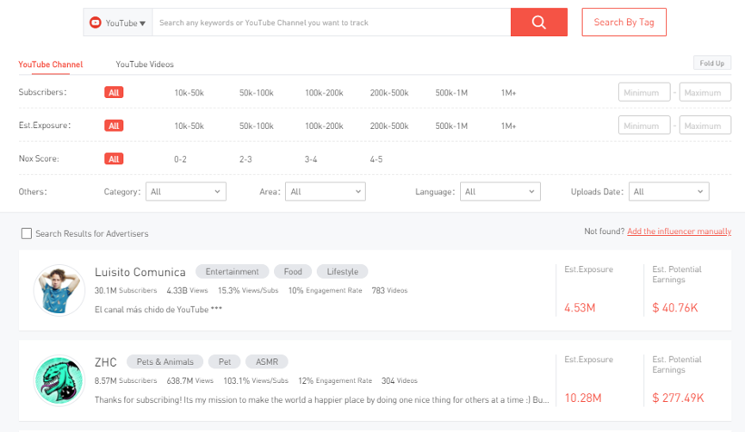Select Nox Score 4-5 filter
745x432 pixels.
376,159
